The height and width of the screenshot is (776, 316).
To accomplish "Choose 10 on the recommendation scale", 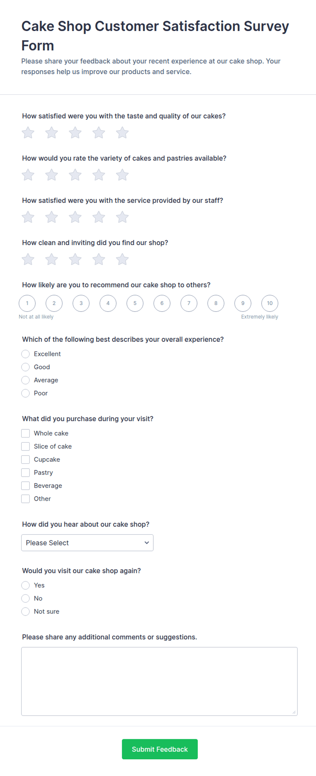I will (270, 303).
